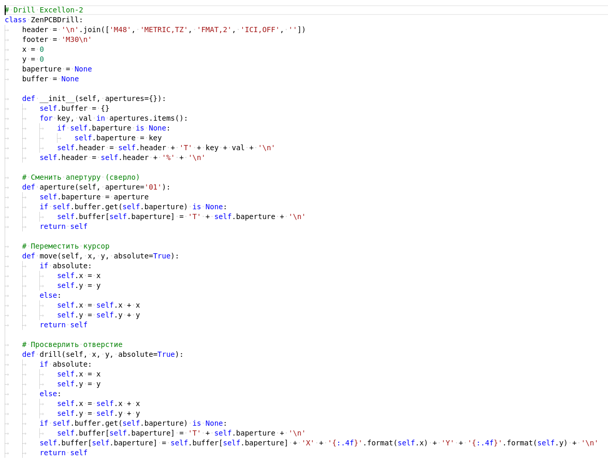Click the 'buffer = None' class attribute
608x463 pixels.
tap(50, 79)
